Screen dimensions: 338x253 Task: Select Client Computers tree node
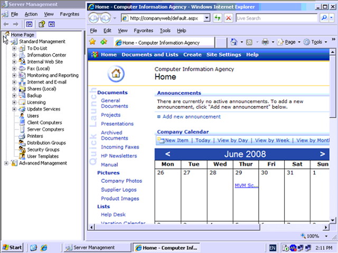pyautogui.click(x=44, y=123)
